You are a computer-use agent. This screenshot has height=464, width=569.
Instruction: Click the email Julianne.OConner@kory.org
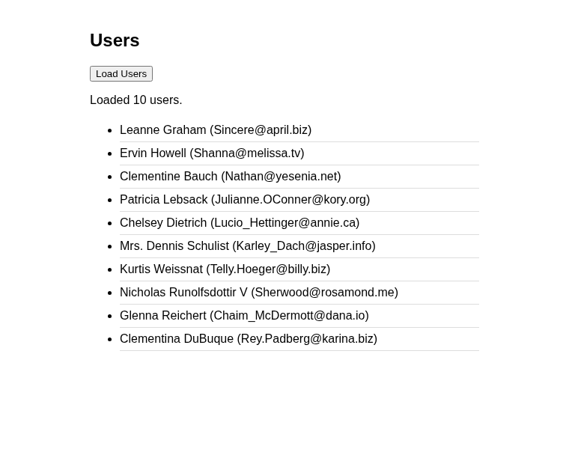tap(290, 200)
